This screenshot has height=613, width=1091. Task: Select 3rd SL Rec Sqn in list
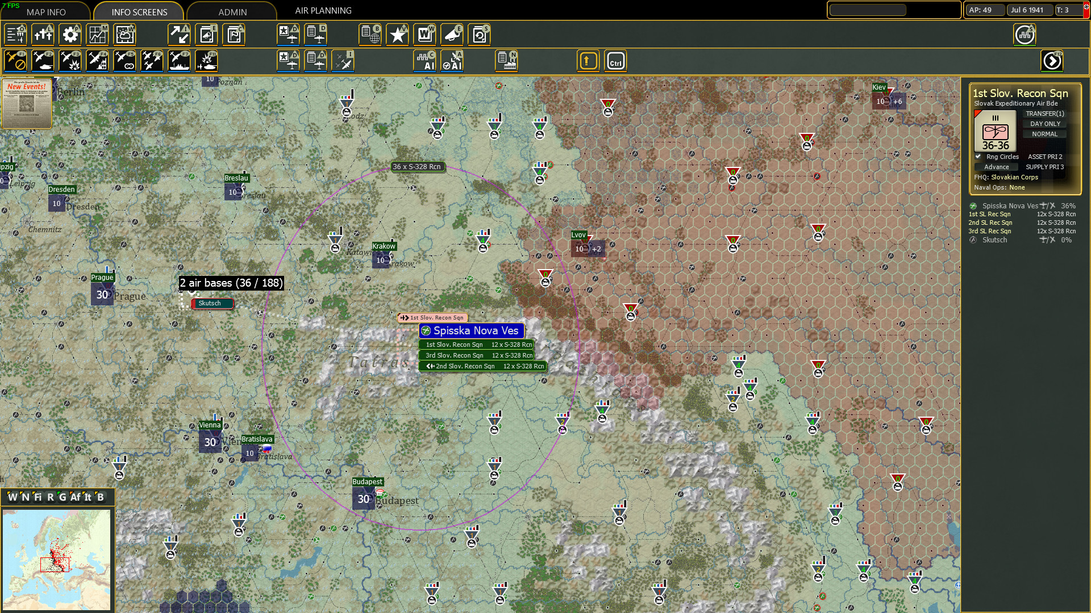[x=1022, y=231]
